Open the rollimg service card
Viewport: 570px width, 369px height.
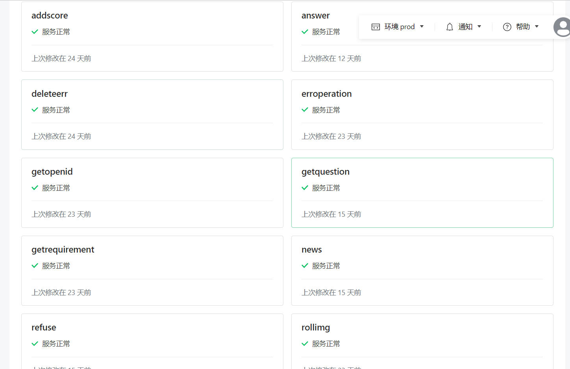coord(422,341)
